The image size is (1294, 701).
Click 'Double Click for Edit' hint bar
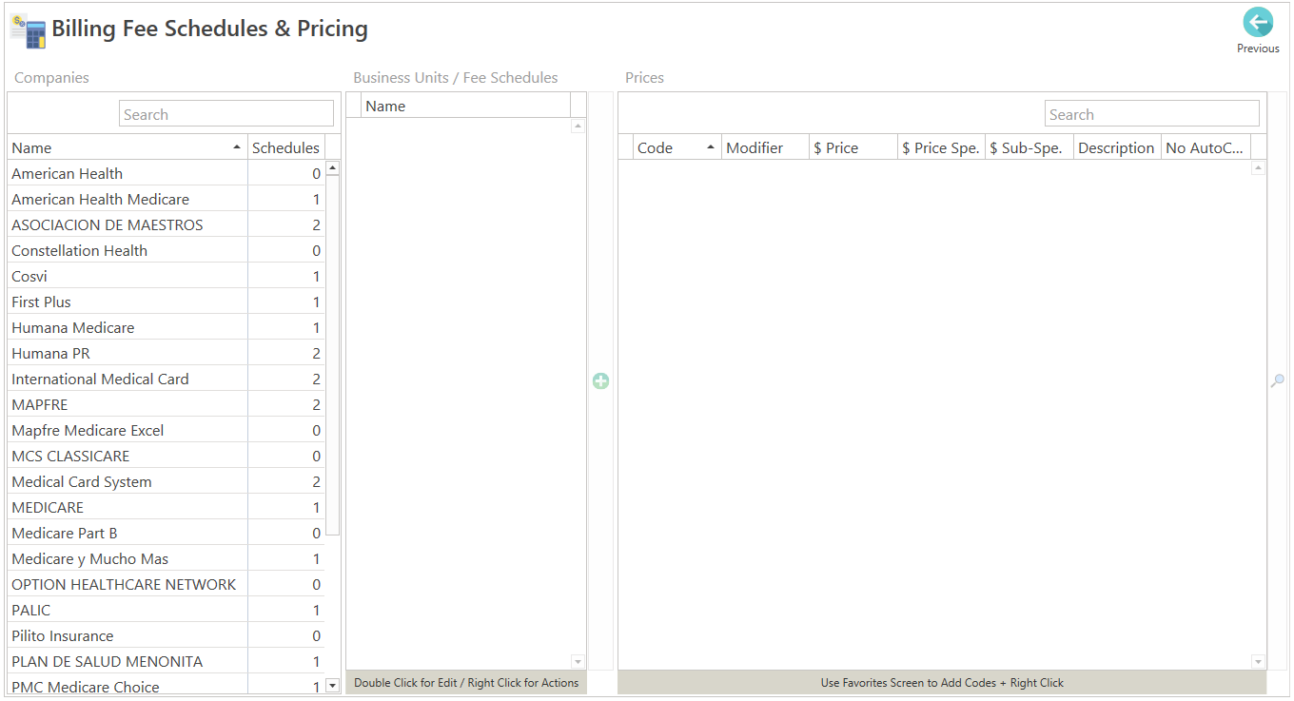point(466,683)
